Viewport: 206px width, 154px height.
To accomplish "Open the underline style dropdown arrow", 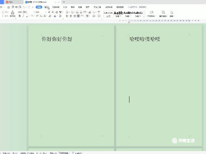I will click(29, 16).
